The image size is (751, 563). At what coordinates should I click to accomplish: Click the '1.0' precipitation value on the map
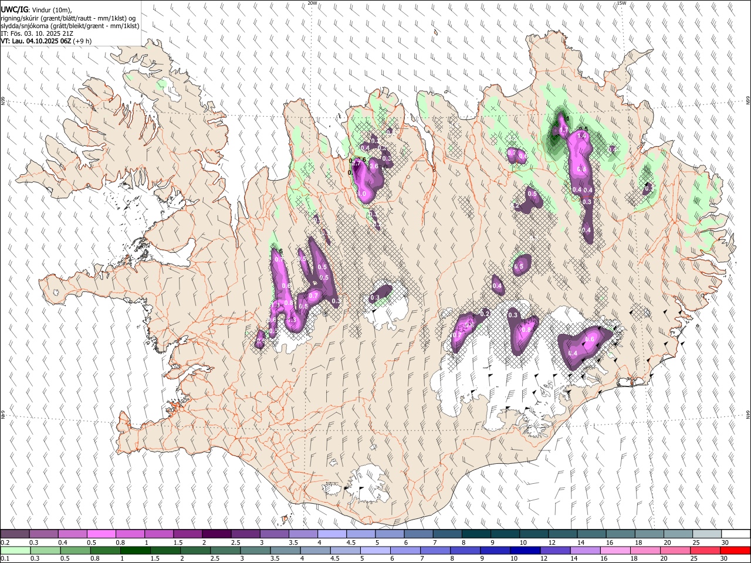coord(361,194)
